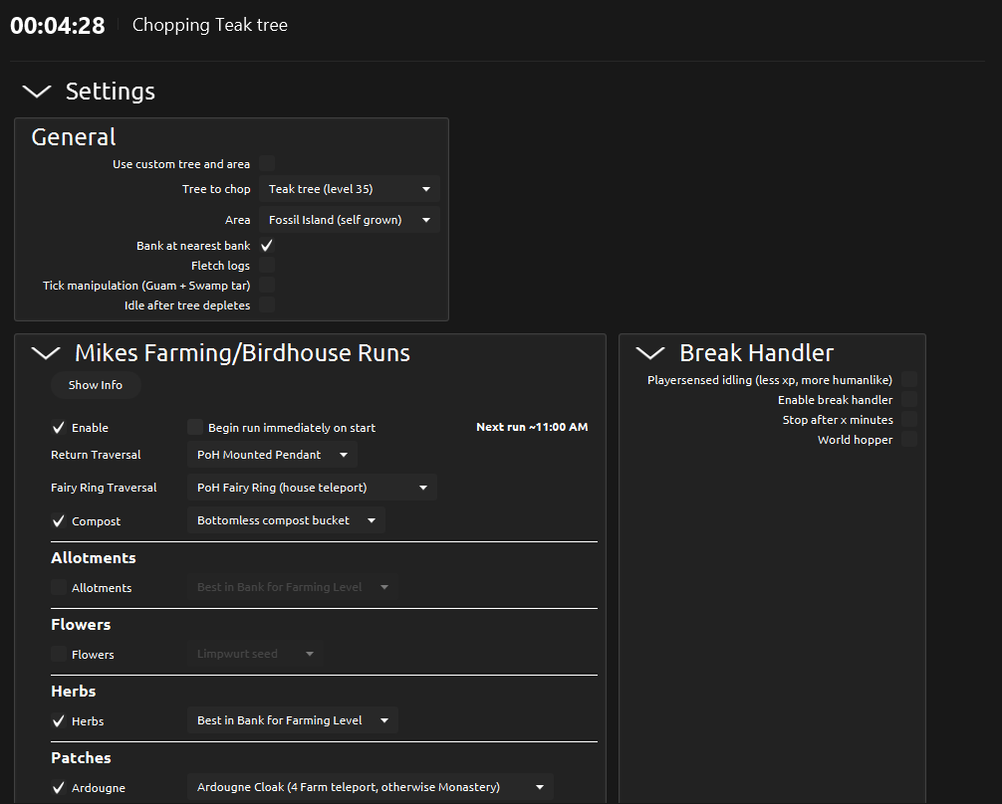Toggle the World hopper checkbox
This screenshot has width=1002, height=804.
pos(908,440)
